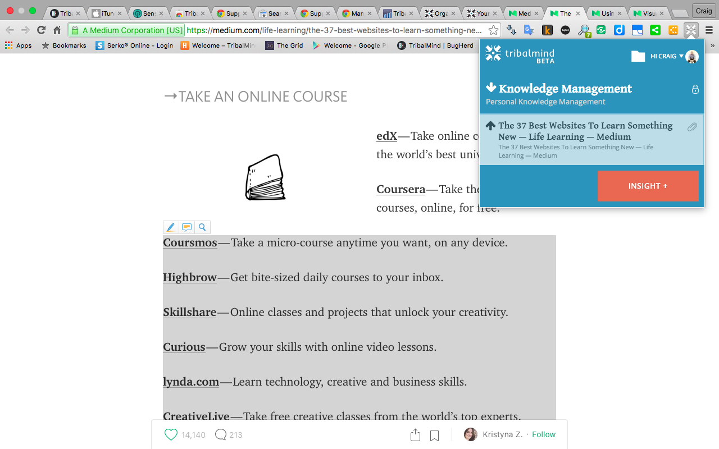This screenshot has width=719, height=449.
Task: Click the blue d extension icon
Action: pos(619,30)
